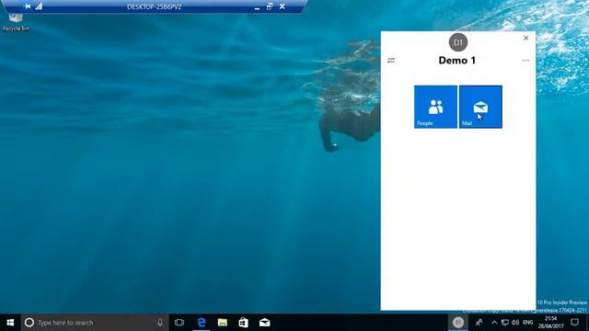Open the network status icon

click(x=505, y=323)
